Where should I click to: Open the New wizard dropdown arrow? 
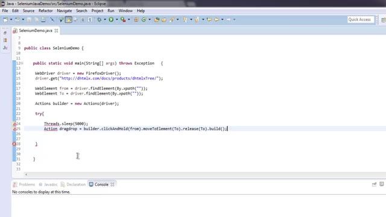pos(11,19)
